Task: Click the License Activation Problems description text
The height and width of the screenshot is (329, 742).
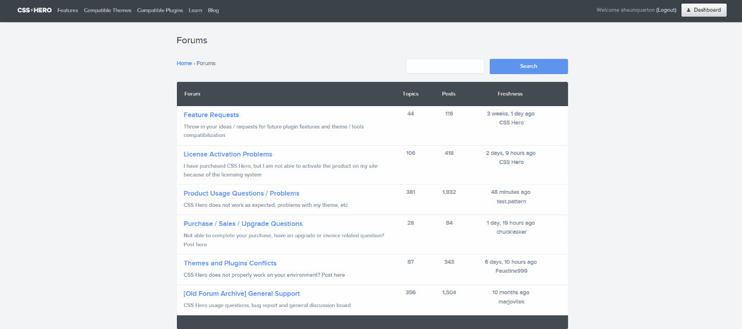Action: [x=280, y=170]
